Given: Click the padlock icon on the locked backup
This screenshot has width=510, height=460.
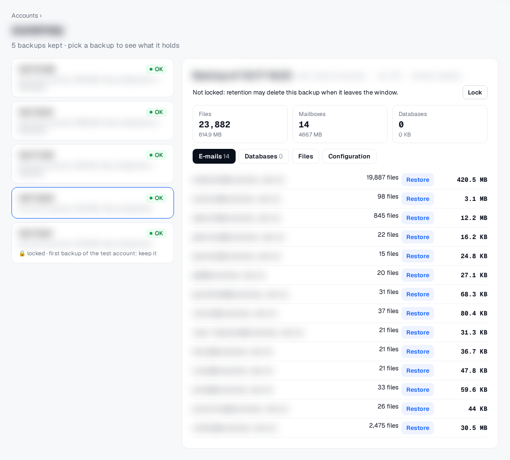Looking at the screenshot, I should point(22,253).
